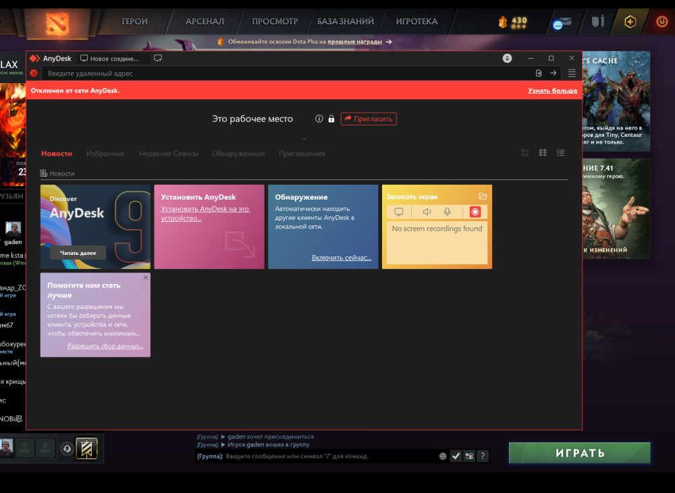Click the red disconnected status icon
This screenshot has width=675, height=493.
[x=34, y=73]
